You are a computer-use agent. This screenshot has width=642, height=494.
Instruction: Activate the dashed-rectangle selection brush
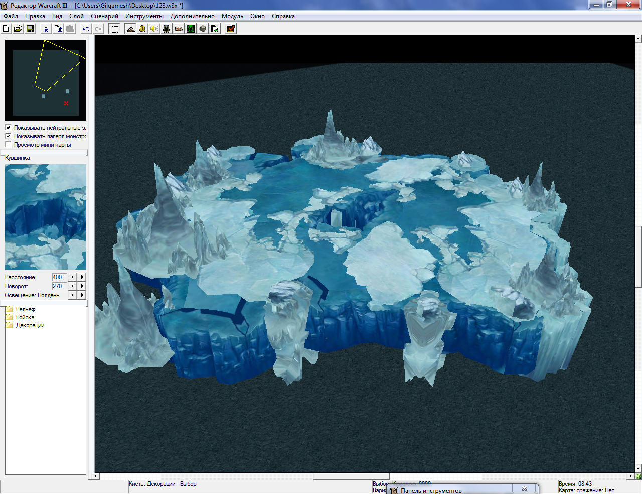[115, 29]
